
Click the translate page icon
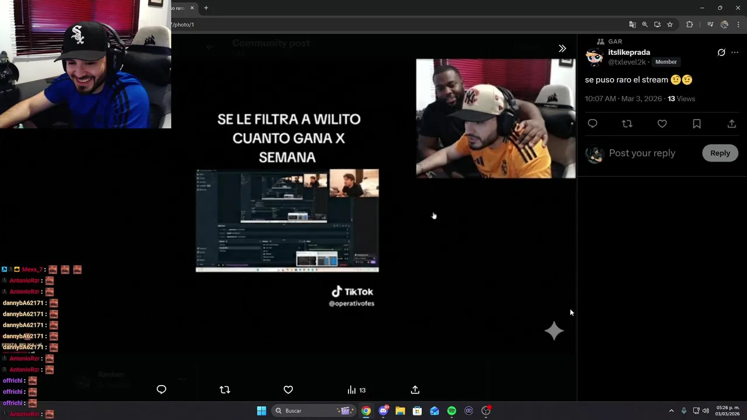click(x=633, y=24)
